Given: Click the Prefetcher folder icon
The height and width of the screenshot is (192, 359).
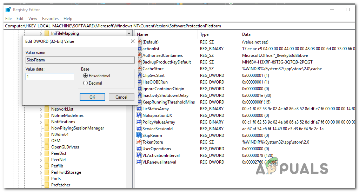Looking at the screenshot, I should [x=47, y=185].
